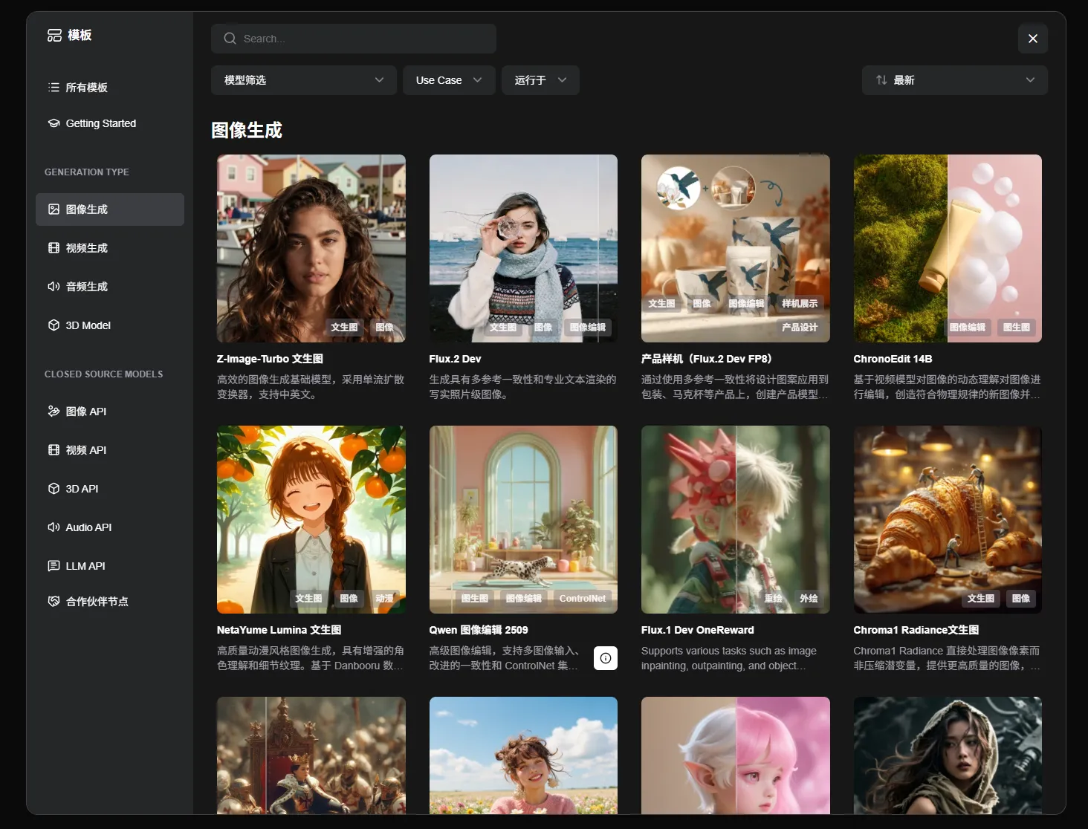Open NetaYume Lumina 文生图 thumbnail
Screen dimensions: 1088x829
311,519
